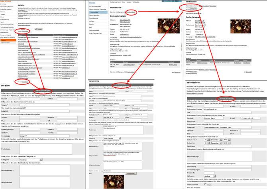Tick the Intern checkbox for Interner Anlass
267x189 pixels.
pyautogui.click(x=205, y=184)
